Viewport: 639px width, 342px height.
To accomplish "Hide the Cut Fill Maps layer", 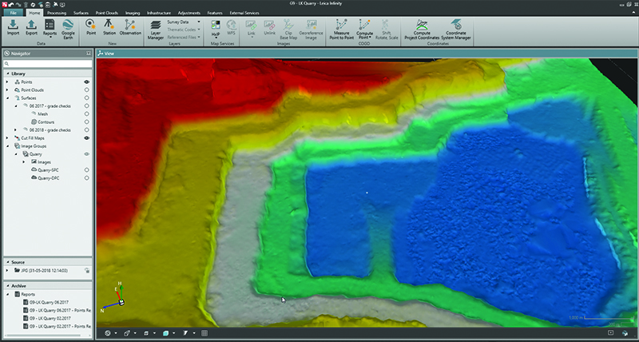I will click(85, 138).
